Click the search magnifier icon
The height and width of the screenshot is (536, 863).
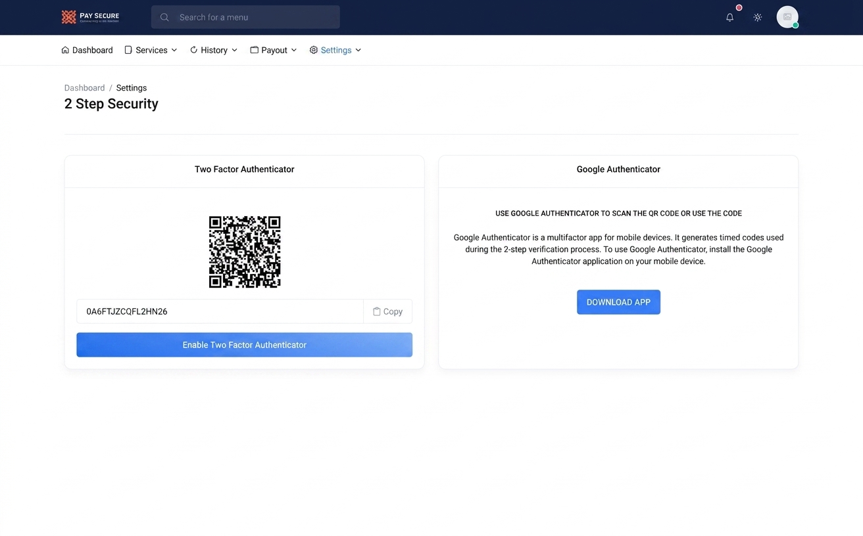(164, 17)
